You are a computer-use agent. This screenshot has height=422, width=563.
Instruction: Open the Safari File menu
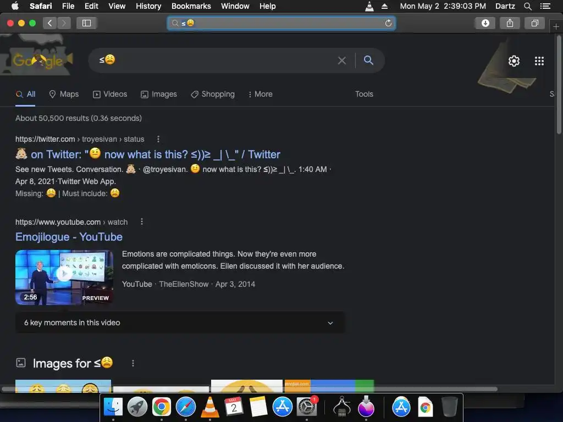[x=68, y=6]
